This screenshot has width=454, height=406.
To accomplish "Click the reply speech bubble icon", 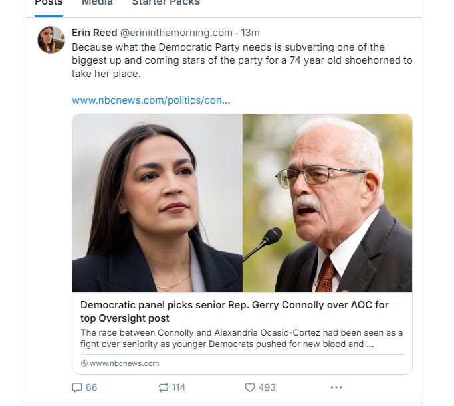I will click(77, 387).
